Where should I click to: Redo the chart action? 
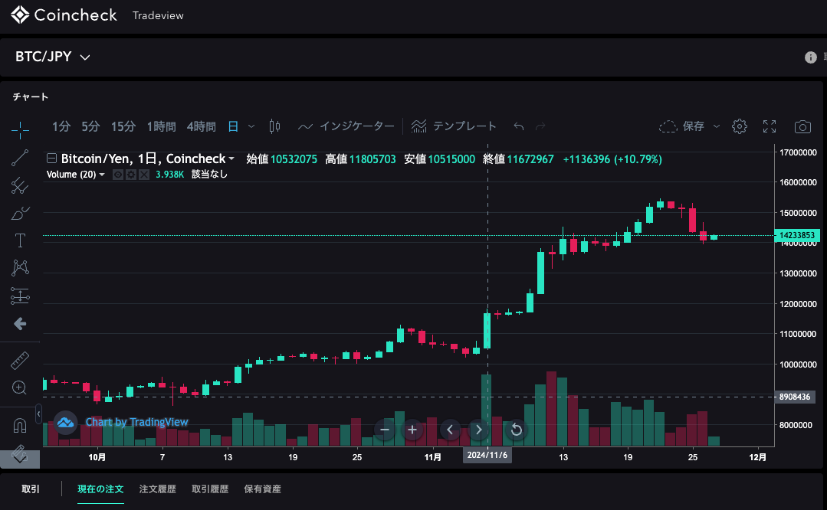[540, 126]
